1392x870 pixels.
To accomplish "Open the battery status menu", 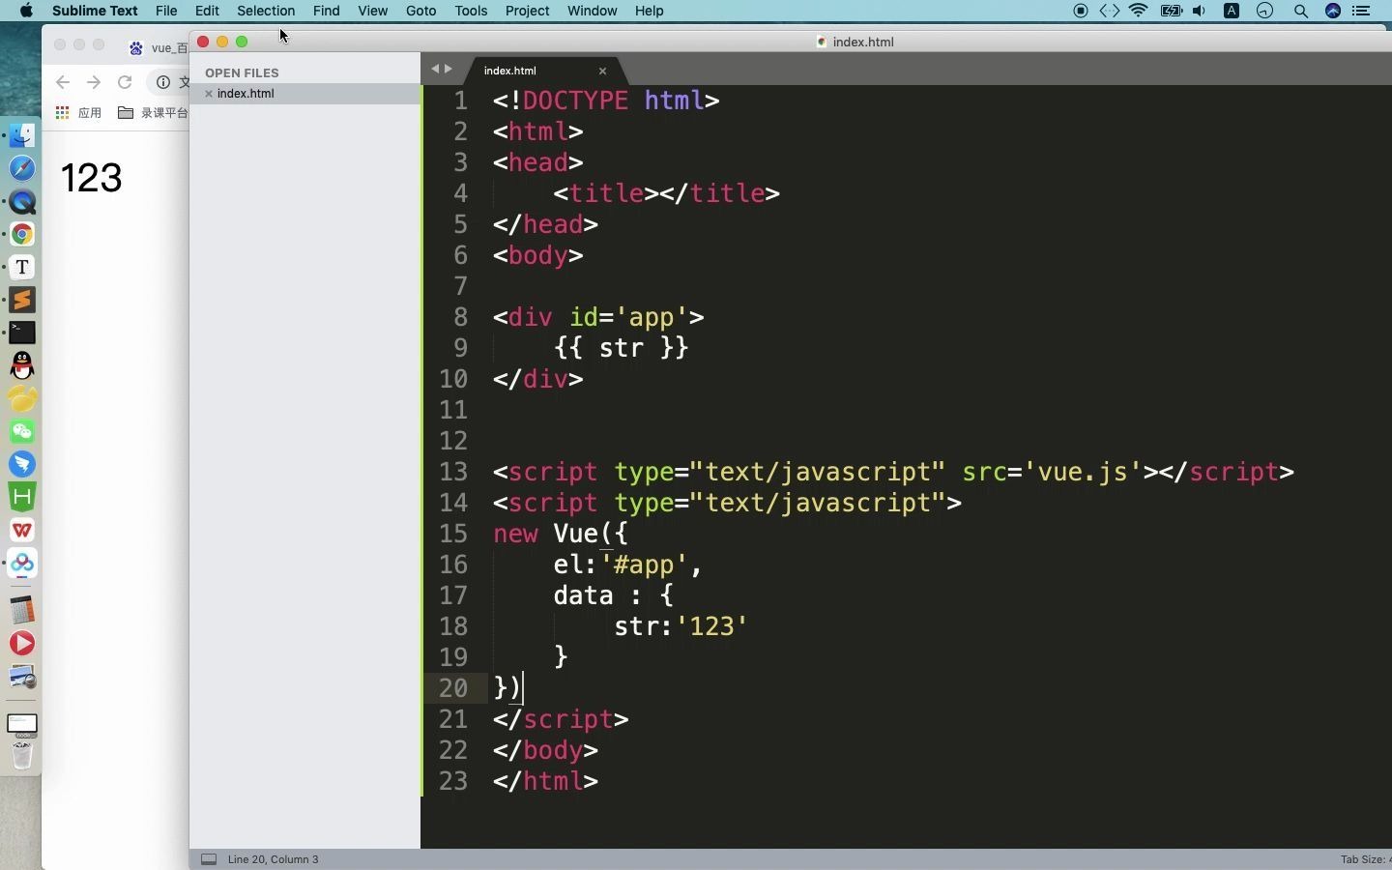I will coord(1172,11).
